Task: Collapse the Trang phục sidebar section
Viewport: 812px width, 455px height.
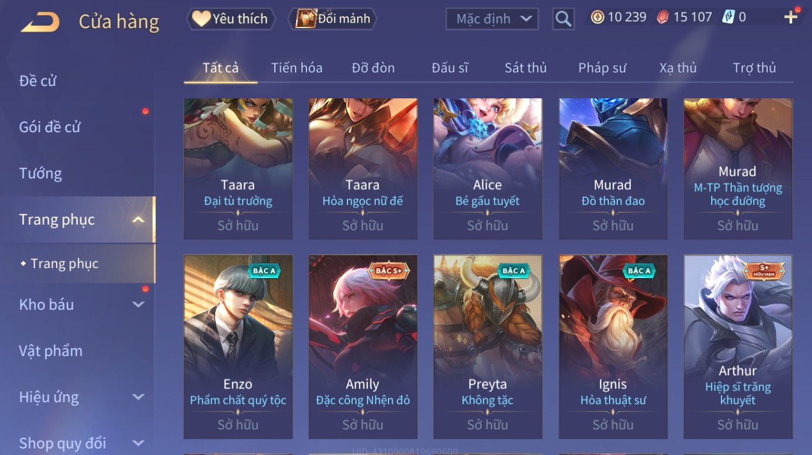Action: 138,220
